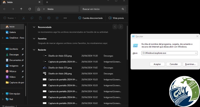Close the Ejecutar dialog

coord(197,37)
